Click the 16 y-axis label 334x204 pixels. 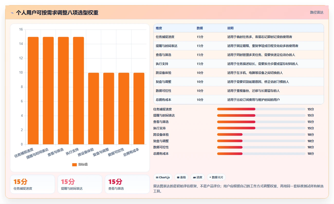21,30
